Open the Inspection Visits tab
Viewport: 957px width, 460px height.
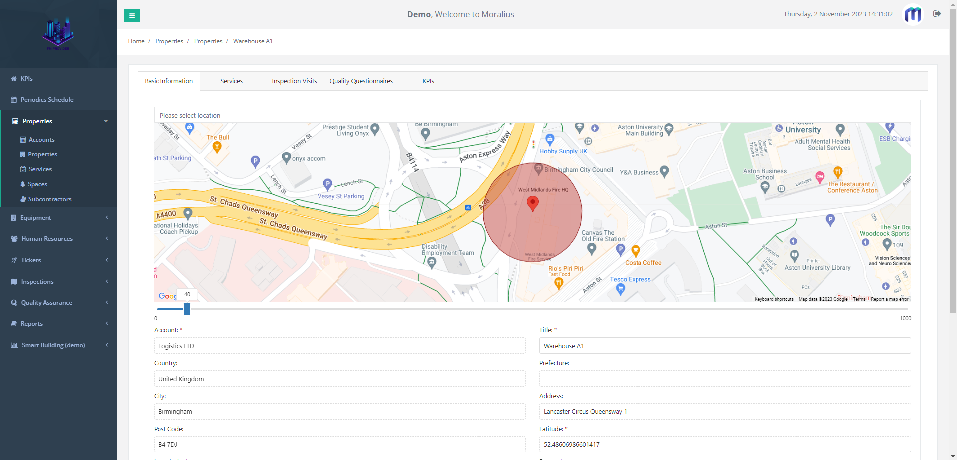[294, 81]
